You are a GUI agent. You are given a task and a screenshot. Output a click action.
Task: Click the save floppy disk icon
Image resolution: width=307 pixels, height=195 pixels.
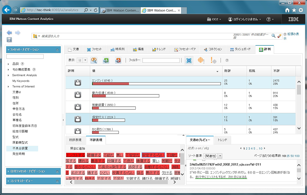point(9,40)
